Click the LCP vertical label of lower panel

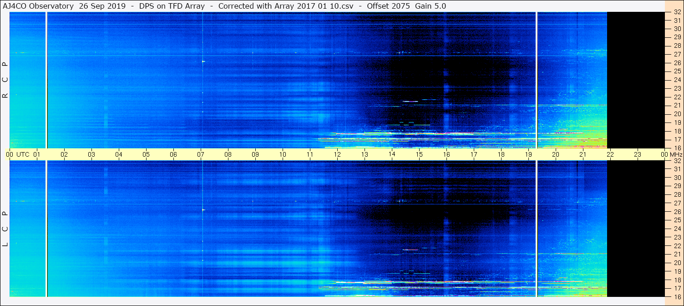tap(5, 229)
